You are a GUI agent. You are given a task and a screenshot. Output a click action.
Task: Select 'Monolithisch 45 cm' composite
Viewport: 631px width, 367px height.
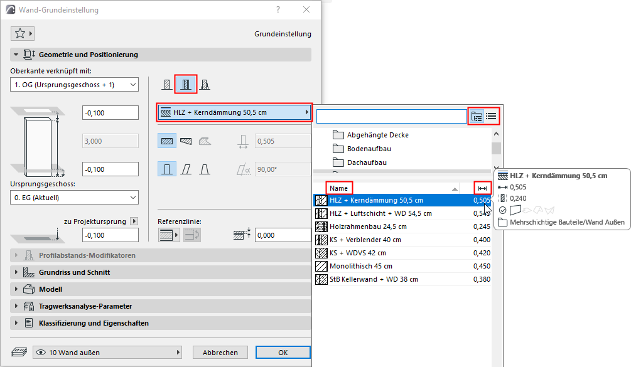click(x=402, y=266)
